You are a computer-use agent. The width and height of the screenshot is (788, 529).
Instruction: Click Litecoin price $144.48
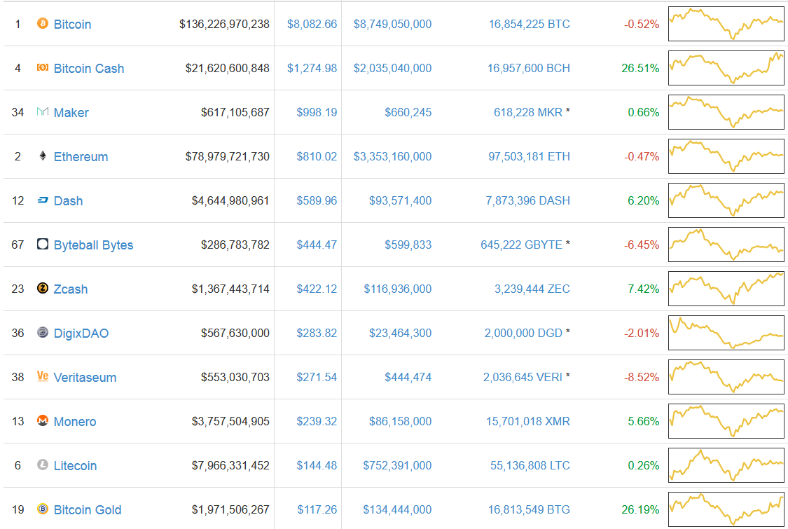tap(317, 465)
